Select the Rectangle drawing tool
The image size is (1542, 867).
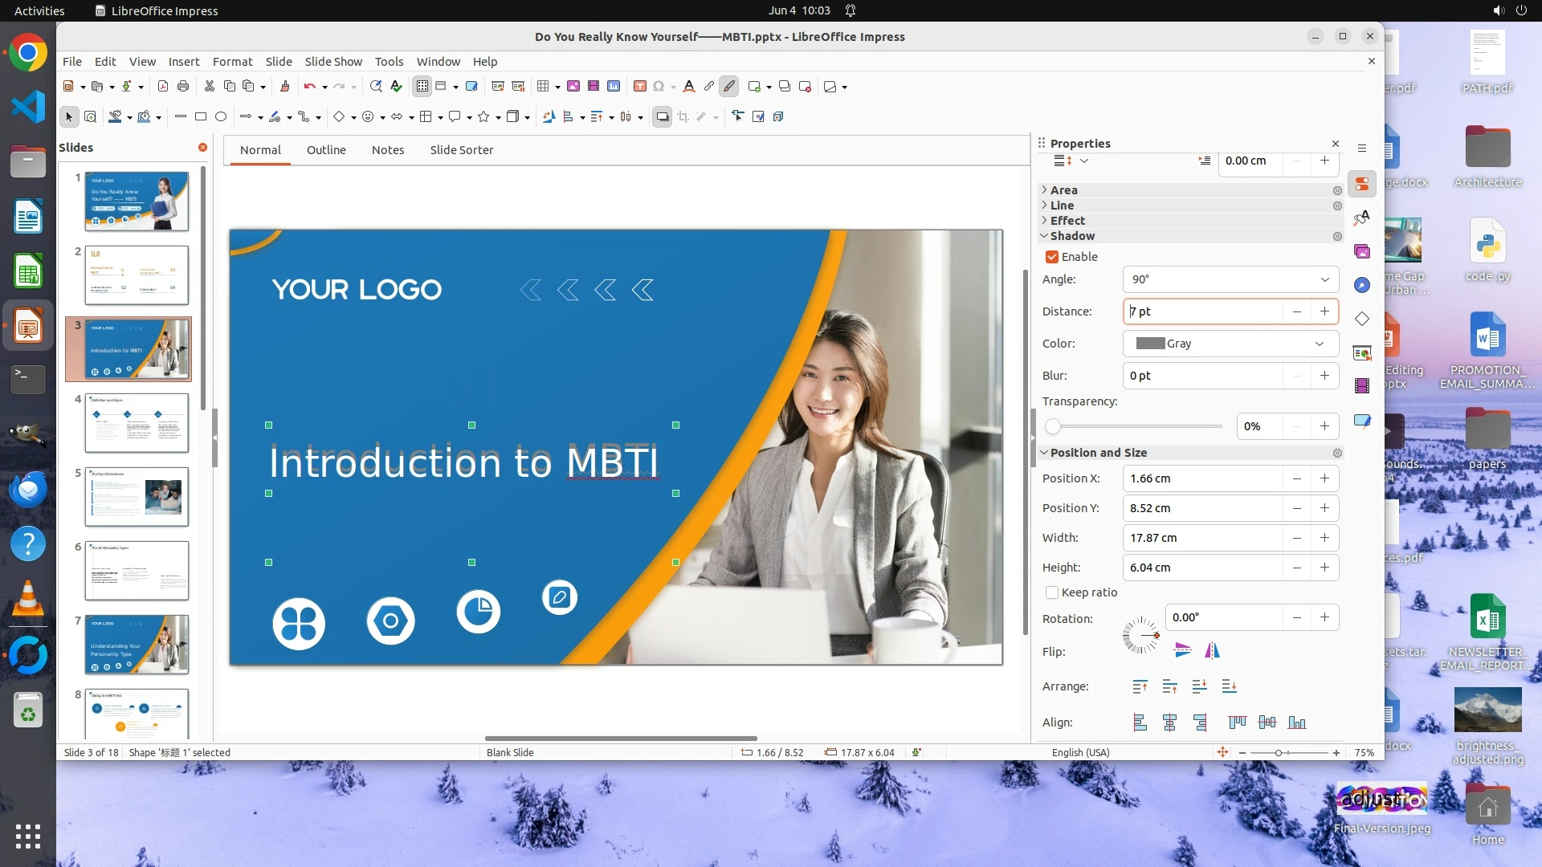(x=201, y=117)
